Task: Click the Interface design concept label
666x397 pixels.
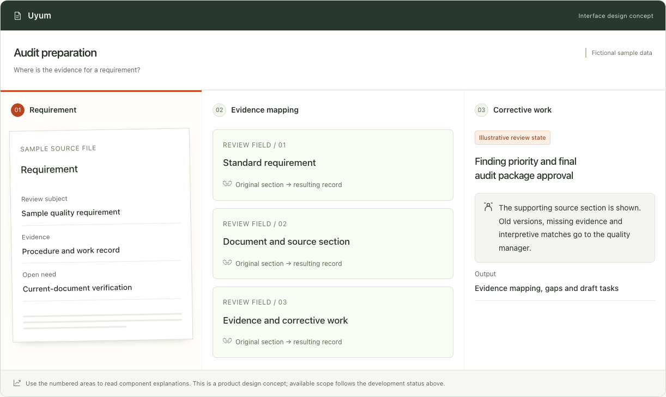Action: [616, 16]
